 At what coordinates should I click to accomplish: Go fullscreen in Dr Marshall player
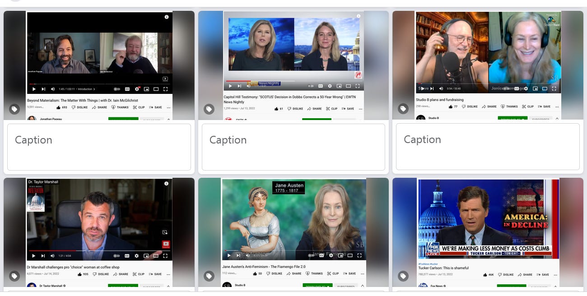(x=166, y=256)
